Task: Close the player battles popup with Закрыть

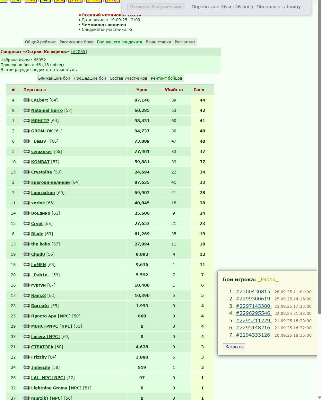Action: point(234,347)
